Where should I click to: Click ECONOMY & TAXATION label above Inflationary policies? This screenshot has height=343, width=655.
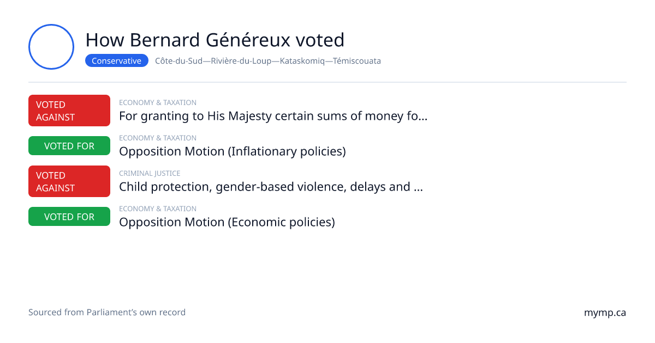tap(158, 138)
